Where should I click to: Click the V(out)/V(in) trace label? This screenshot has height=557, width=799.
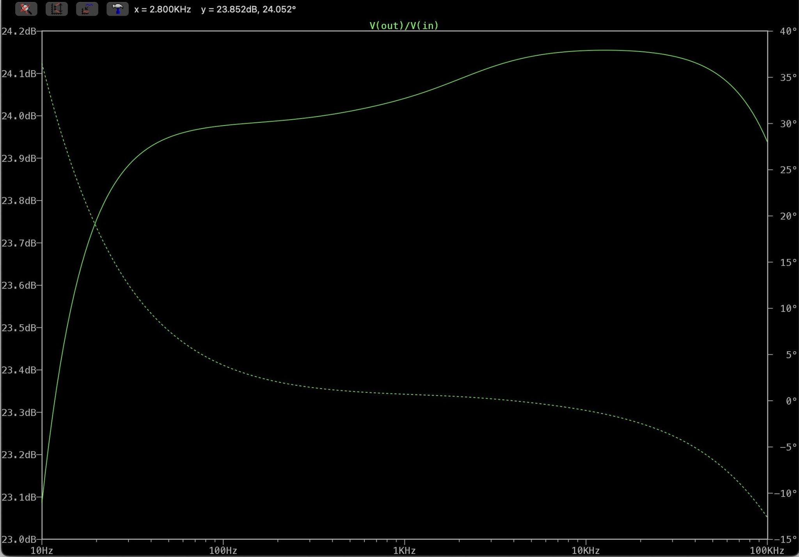pos(404,26)
